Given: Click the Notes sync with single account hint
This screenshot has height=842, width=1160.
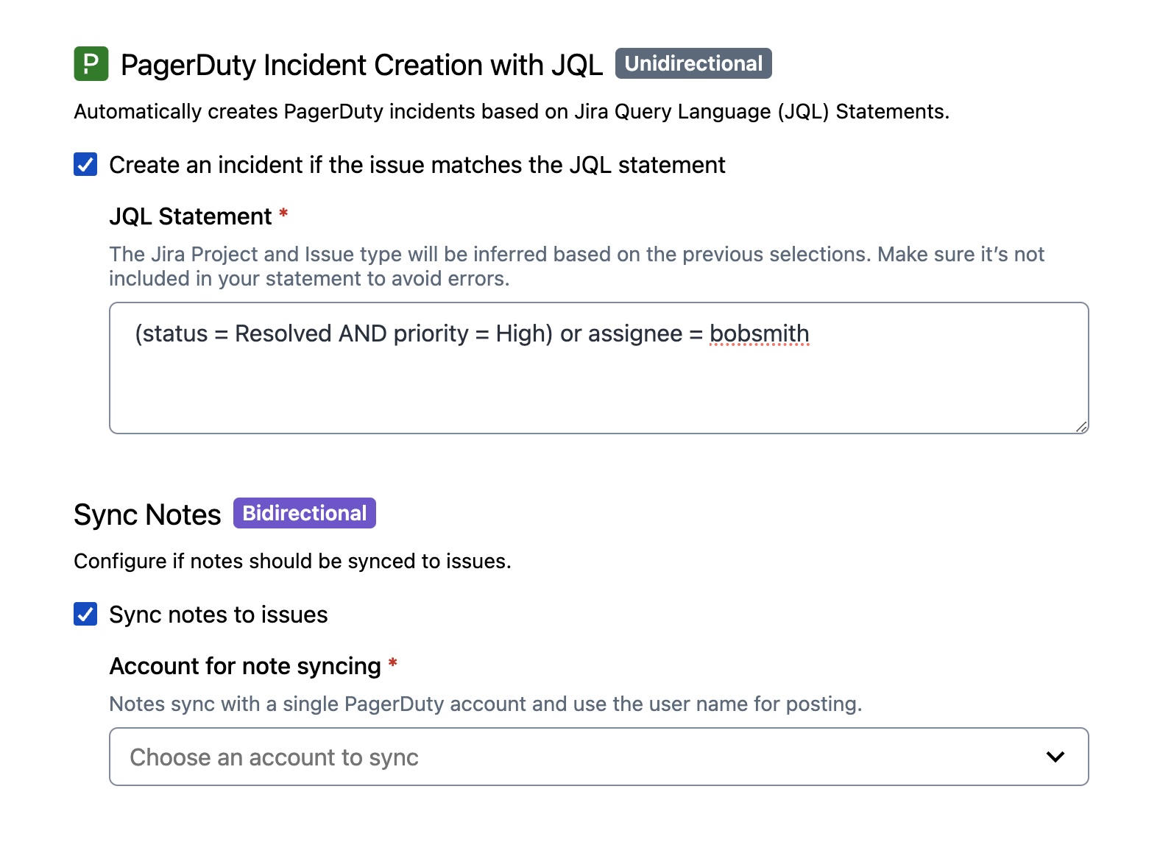Looking at the screenshot, I should tap(484, 704).
